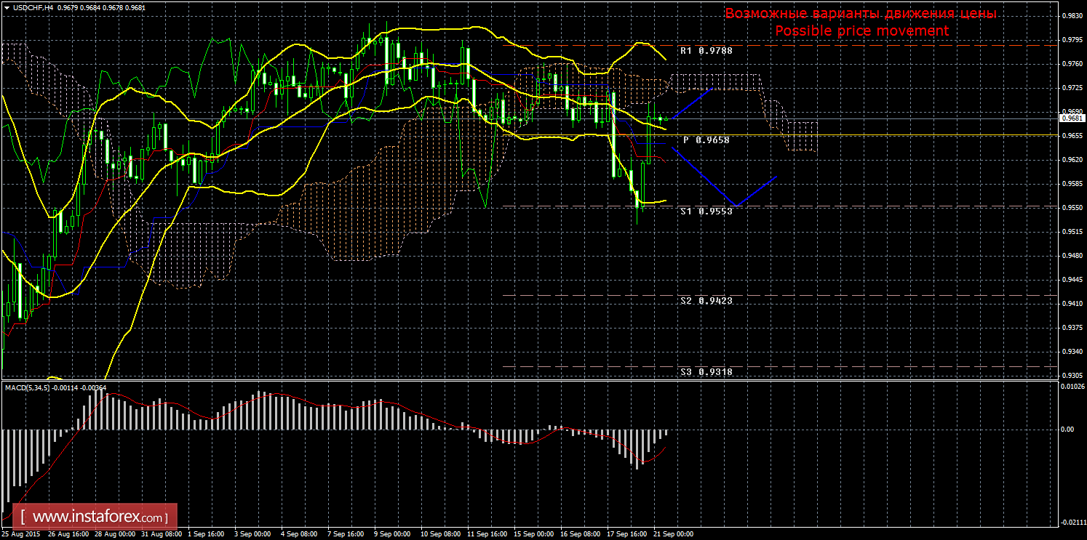Click the 0.9830 value on price scale
Viewport: 1087px width, 540px height.
pyautogui.click(x=1072, y=15)
